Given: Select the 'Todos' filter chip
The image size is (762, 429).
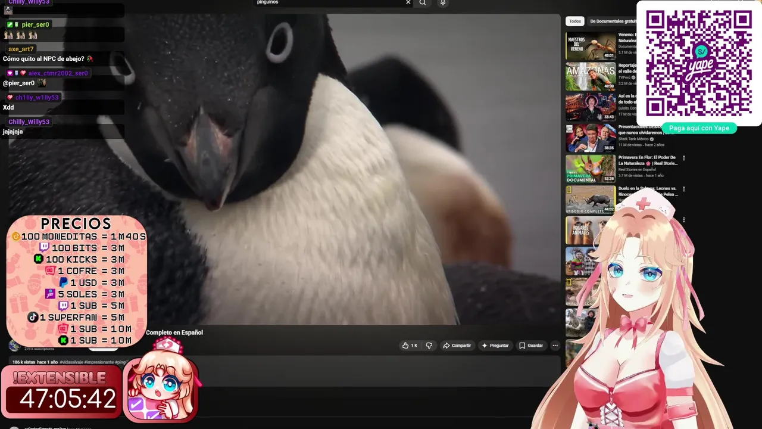Looking at the screenshot, I should coord(575,21).
